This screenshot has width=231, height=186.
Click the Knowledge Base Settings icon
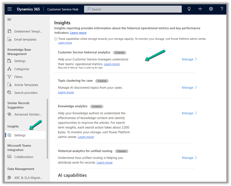tap(10, 61)
